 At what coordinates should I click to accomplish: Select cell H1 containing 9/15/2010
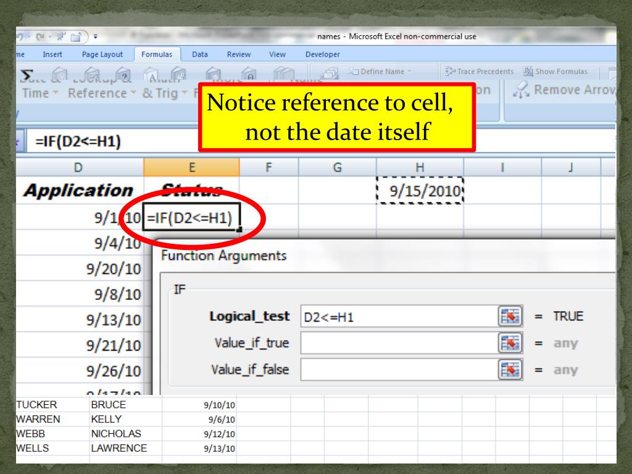click(x=420, y=192)
